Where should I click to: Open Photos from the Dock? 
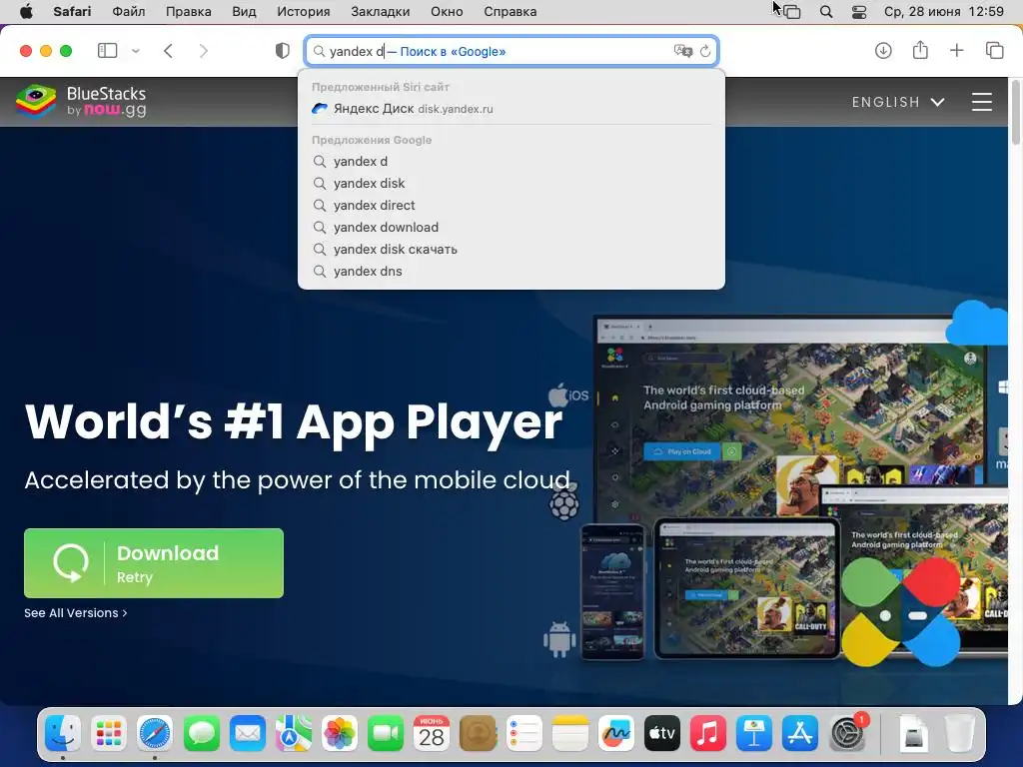point(340,734)
